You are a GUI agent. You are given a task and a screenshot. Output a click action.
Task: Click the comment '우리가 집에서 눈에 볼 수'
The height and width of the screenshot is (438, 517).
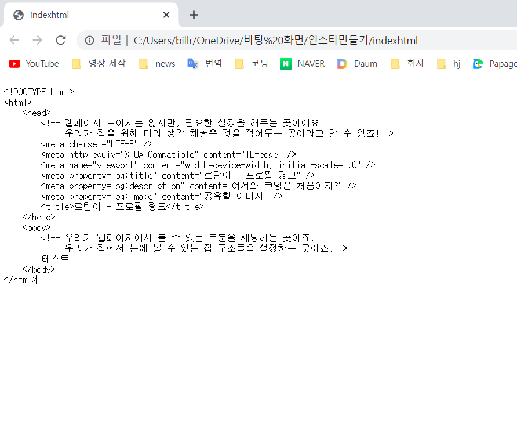click(206, 248)
